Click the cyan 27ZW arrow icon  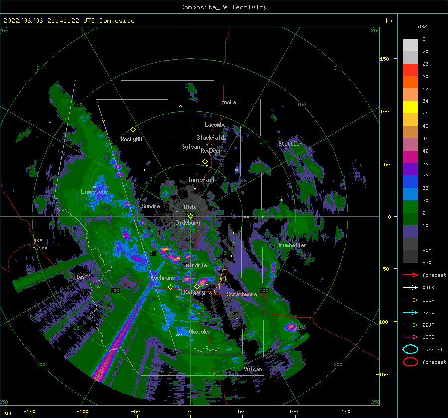point(410,313)
